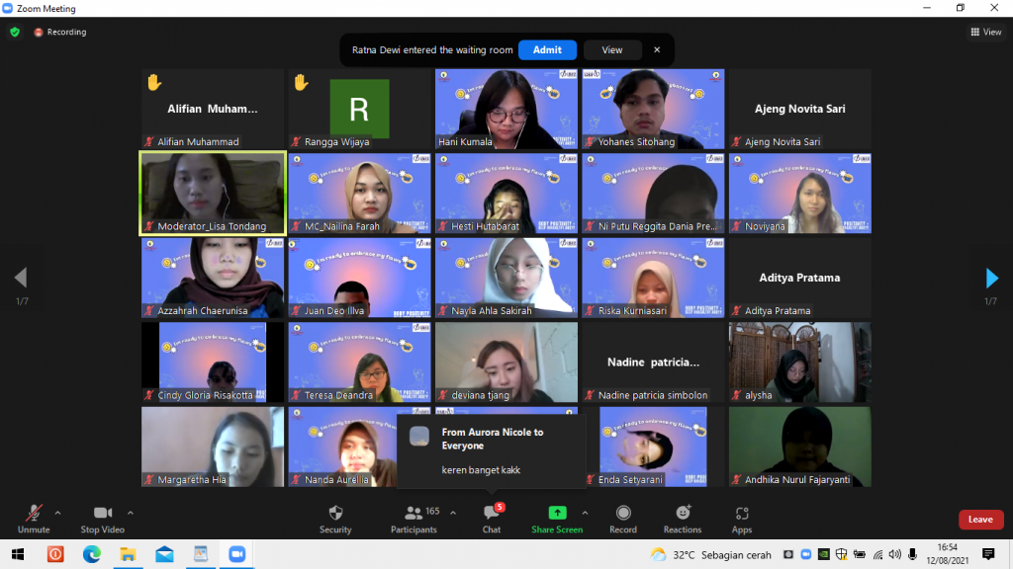Open Microsoft Edge from the taskbar
Image resolution: width=1013 pixels, height=569 pixels.
pyautogui.click(x=91, y=554)
